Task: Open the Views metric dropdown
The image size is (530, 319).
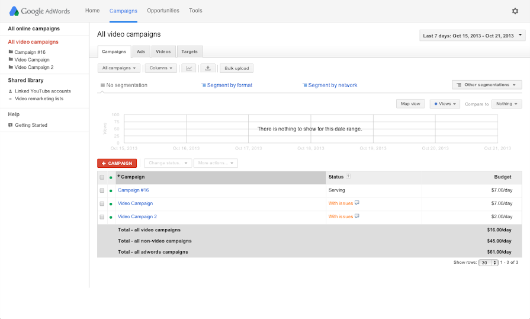Action: click(x=445, y=104)
